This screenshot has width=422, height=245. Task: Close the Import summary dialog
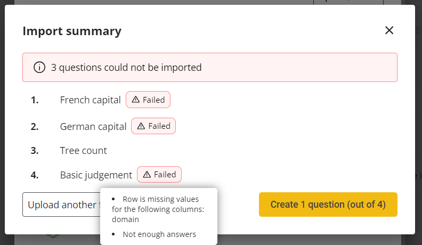click(389, 30)
